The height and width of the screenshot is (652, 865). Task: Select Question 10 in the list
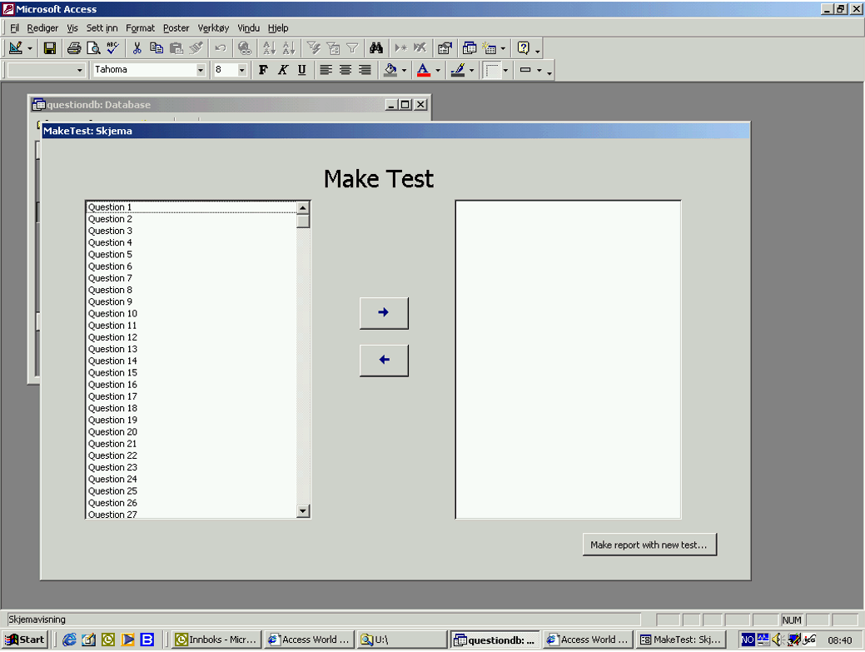tap(112, 314)
